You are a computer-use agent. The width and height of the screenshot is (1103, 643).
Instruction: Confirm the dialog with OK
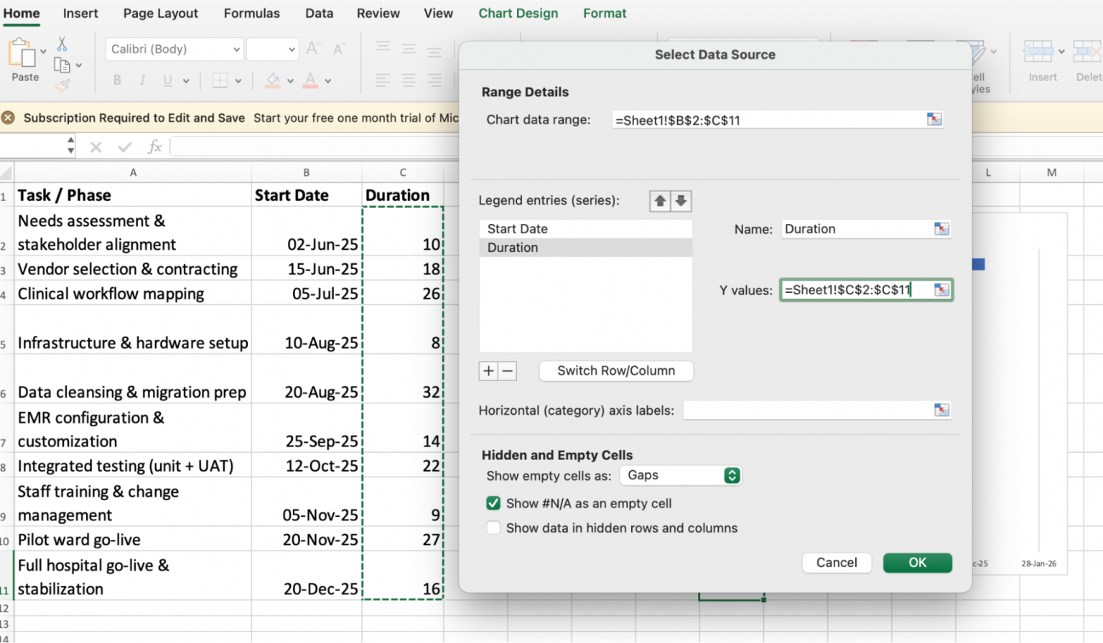pyautogui.click(x=918, y=563)
